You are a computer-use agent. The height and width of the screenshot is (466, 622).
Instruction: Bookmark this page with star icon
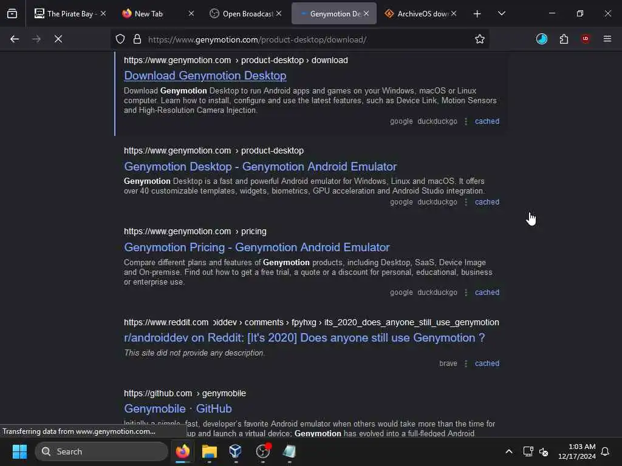coord(480,39)
